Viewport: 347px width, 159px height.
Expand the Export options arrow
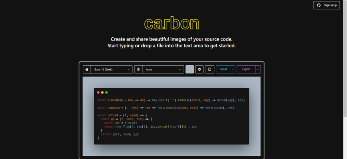pyautogui.click(x=258, y=69)
